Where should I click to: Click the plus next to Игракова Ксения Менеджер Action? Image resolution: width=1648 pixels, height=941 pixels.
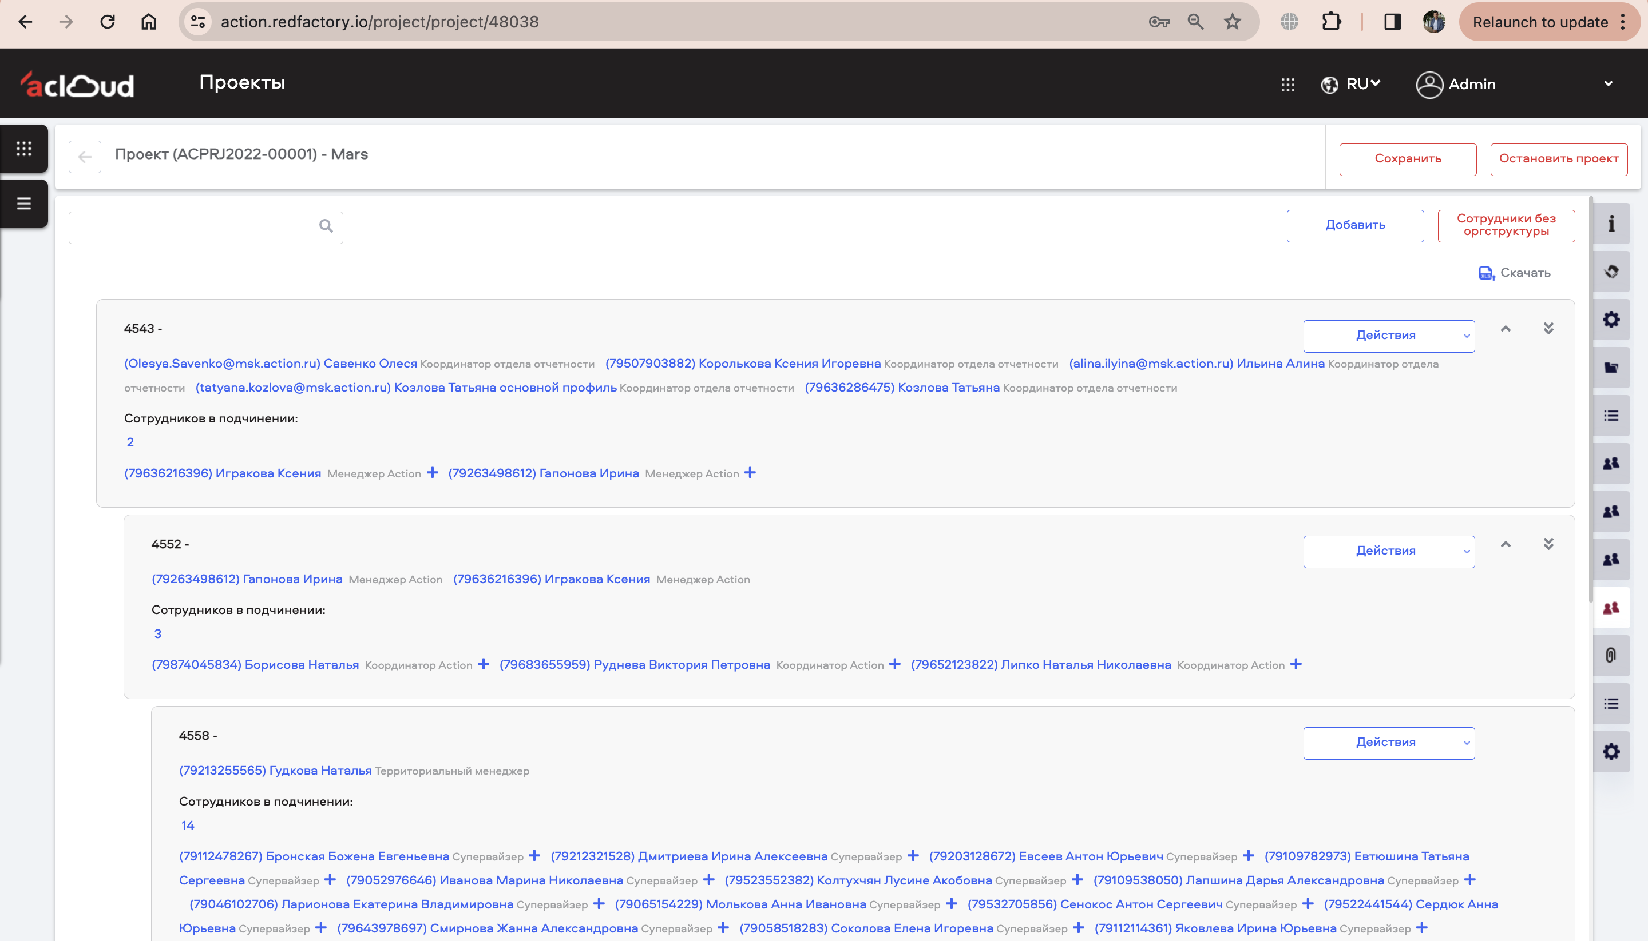click(433, 473)
